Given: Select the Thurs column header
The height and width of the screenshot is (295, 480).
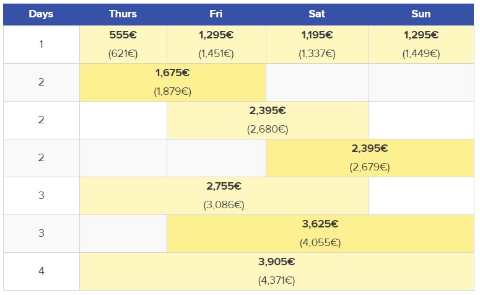Looking at the screenshot, I should [x=123, y=14].
